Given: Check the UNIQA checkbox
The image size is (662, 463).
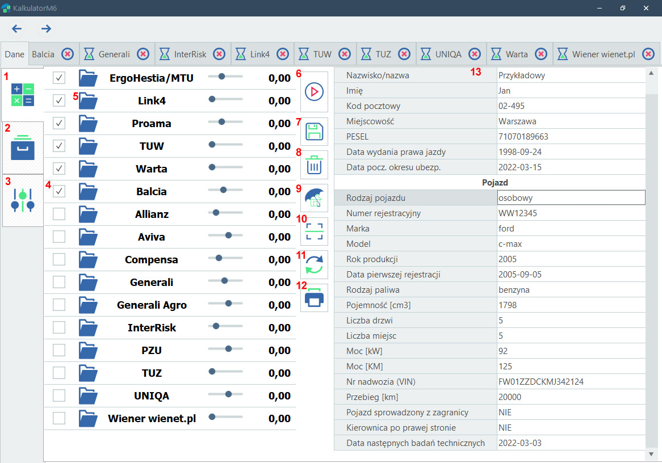Looking at the screenshot, I should pos(59,395).
